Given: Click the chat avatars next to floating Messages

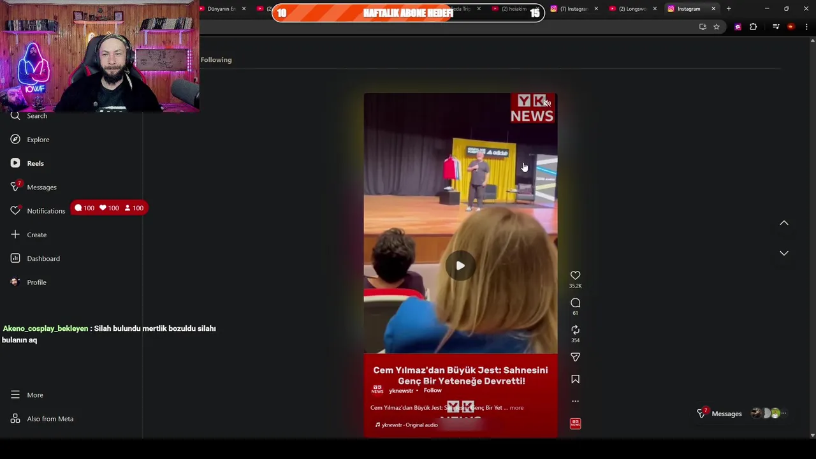Looking at the screenshot, I should (x=768, y=414).
